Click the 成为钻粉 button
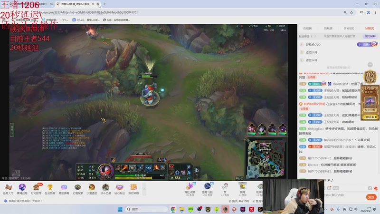This screenshot has height=214, width=380. point(370,36)
